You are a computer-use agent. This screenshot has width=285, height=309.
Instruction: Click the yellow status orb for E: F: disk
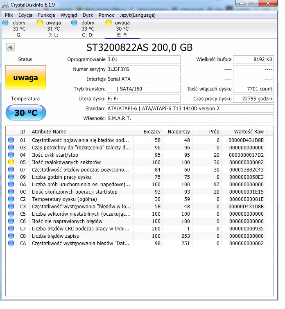click(x=108, y=23)
